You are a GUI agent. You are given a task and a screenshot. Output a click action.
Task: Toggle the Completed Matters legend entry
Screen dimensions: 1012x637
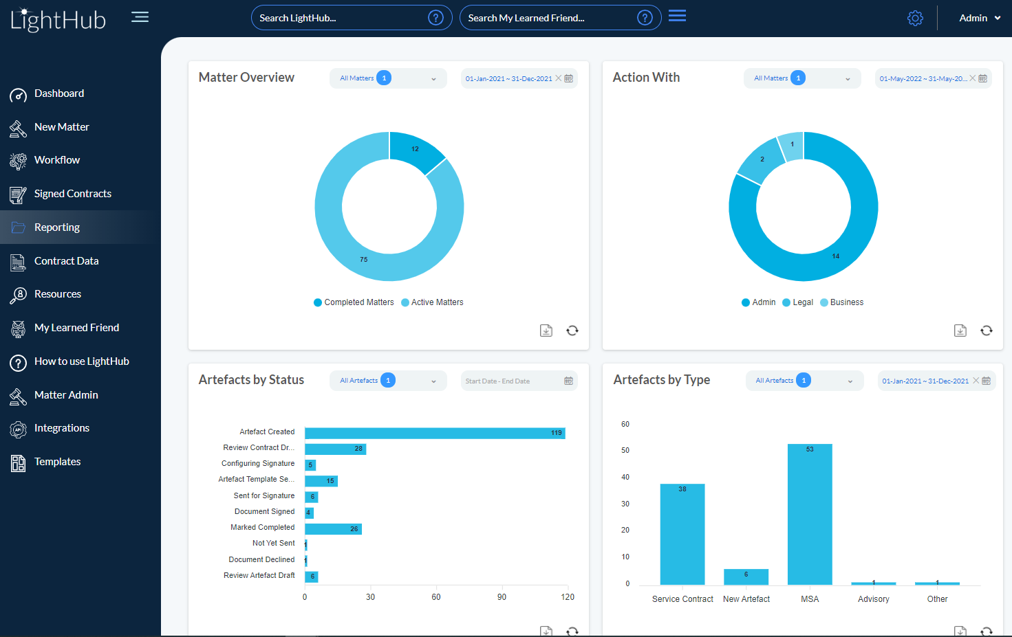click(x=353, y=302)
